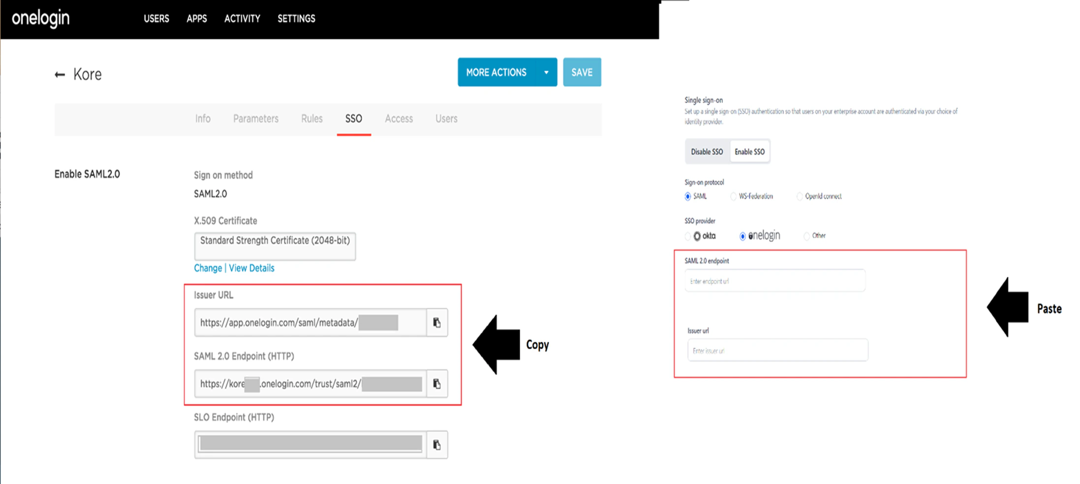Choose OpenId connect as sign-on protocol
The height and width of the screenshot is (484, 1080).
click(799, 196)
